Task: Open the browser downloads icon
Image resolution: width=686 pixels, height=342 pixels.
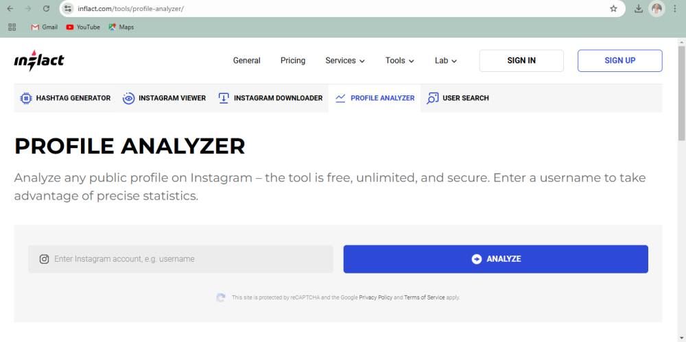Action: tap(638, 9)
